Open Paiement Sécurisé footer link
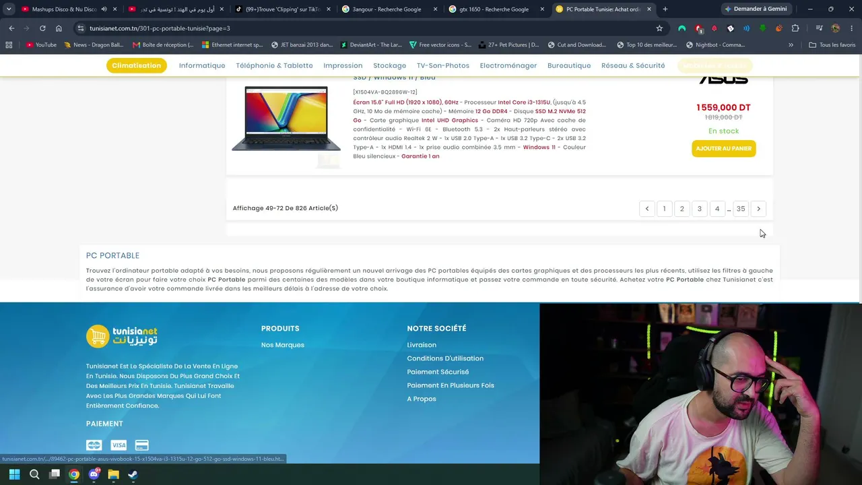862x485 pixels. [x=438, y=372]
